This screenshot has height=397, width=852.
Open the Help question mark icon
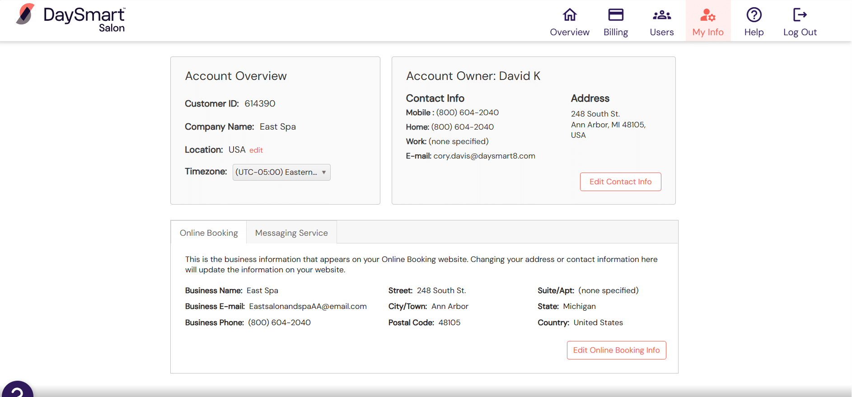click(754, 15)
